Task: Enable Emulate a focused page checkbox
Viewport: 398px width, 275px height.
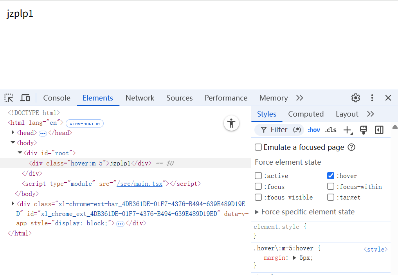Action: click(x=258, y=147)
